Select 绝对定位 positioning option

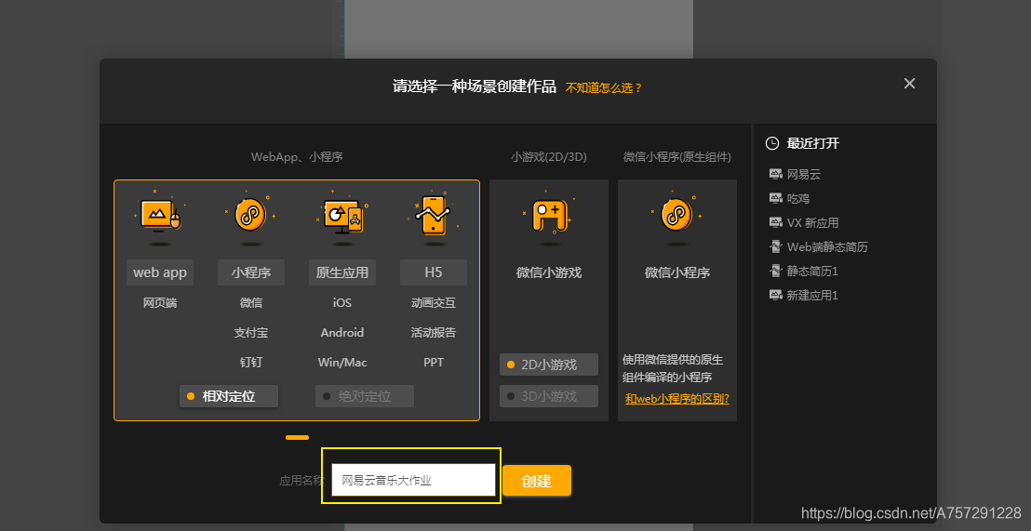tap(365, 396)
